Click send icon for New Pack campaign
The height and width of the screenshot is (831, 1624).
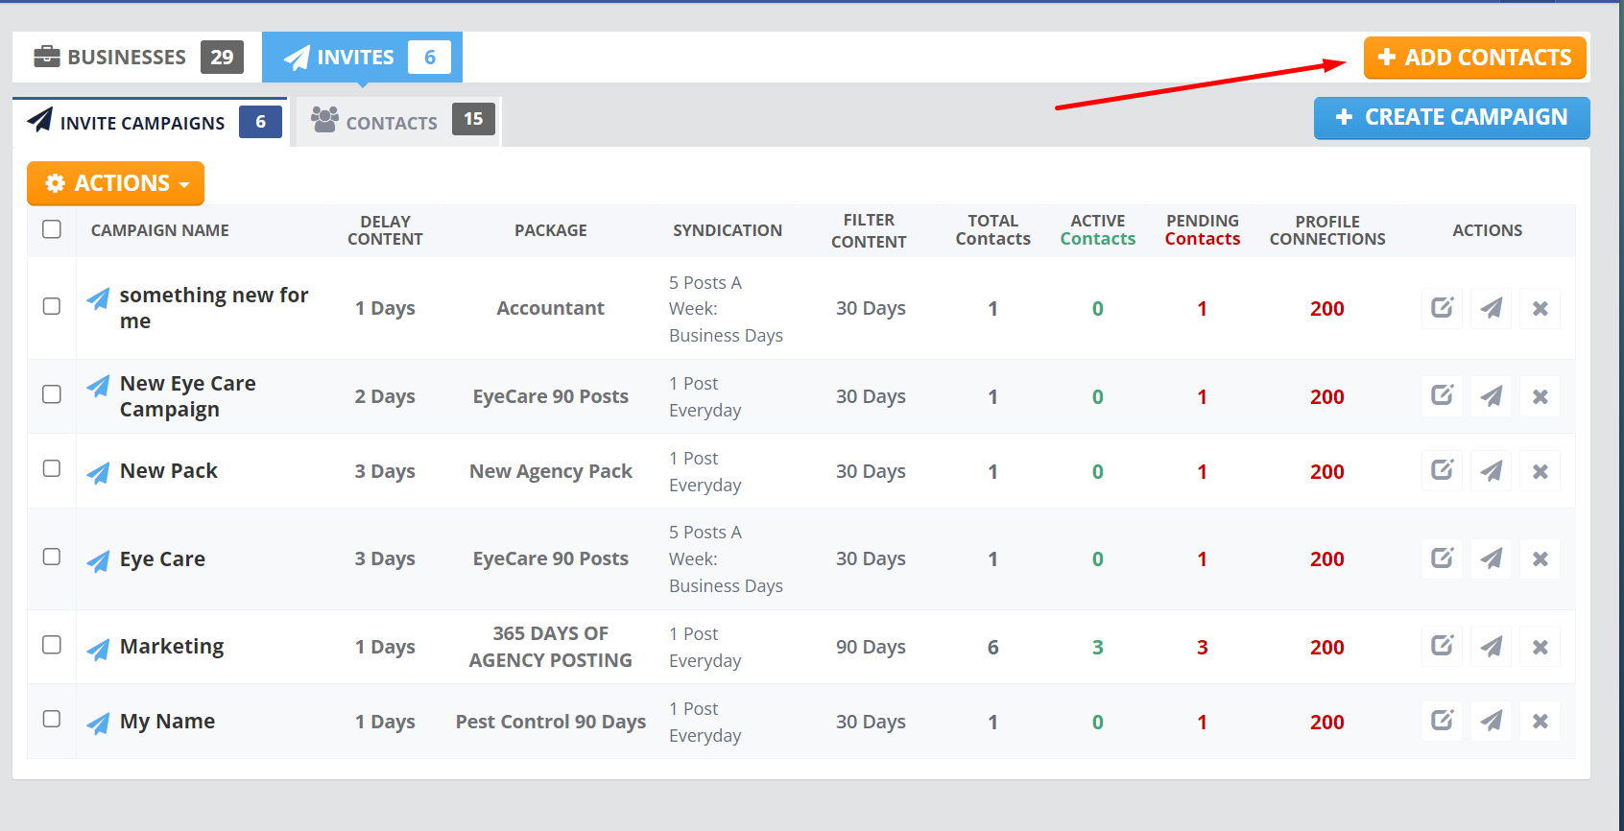click(x=1491, y=471)
